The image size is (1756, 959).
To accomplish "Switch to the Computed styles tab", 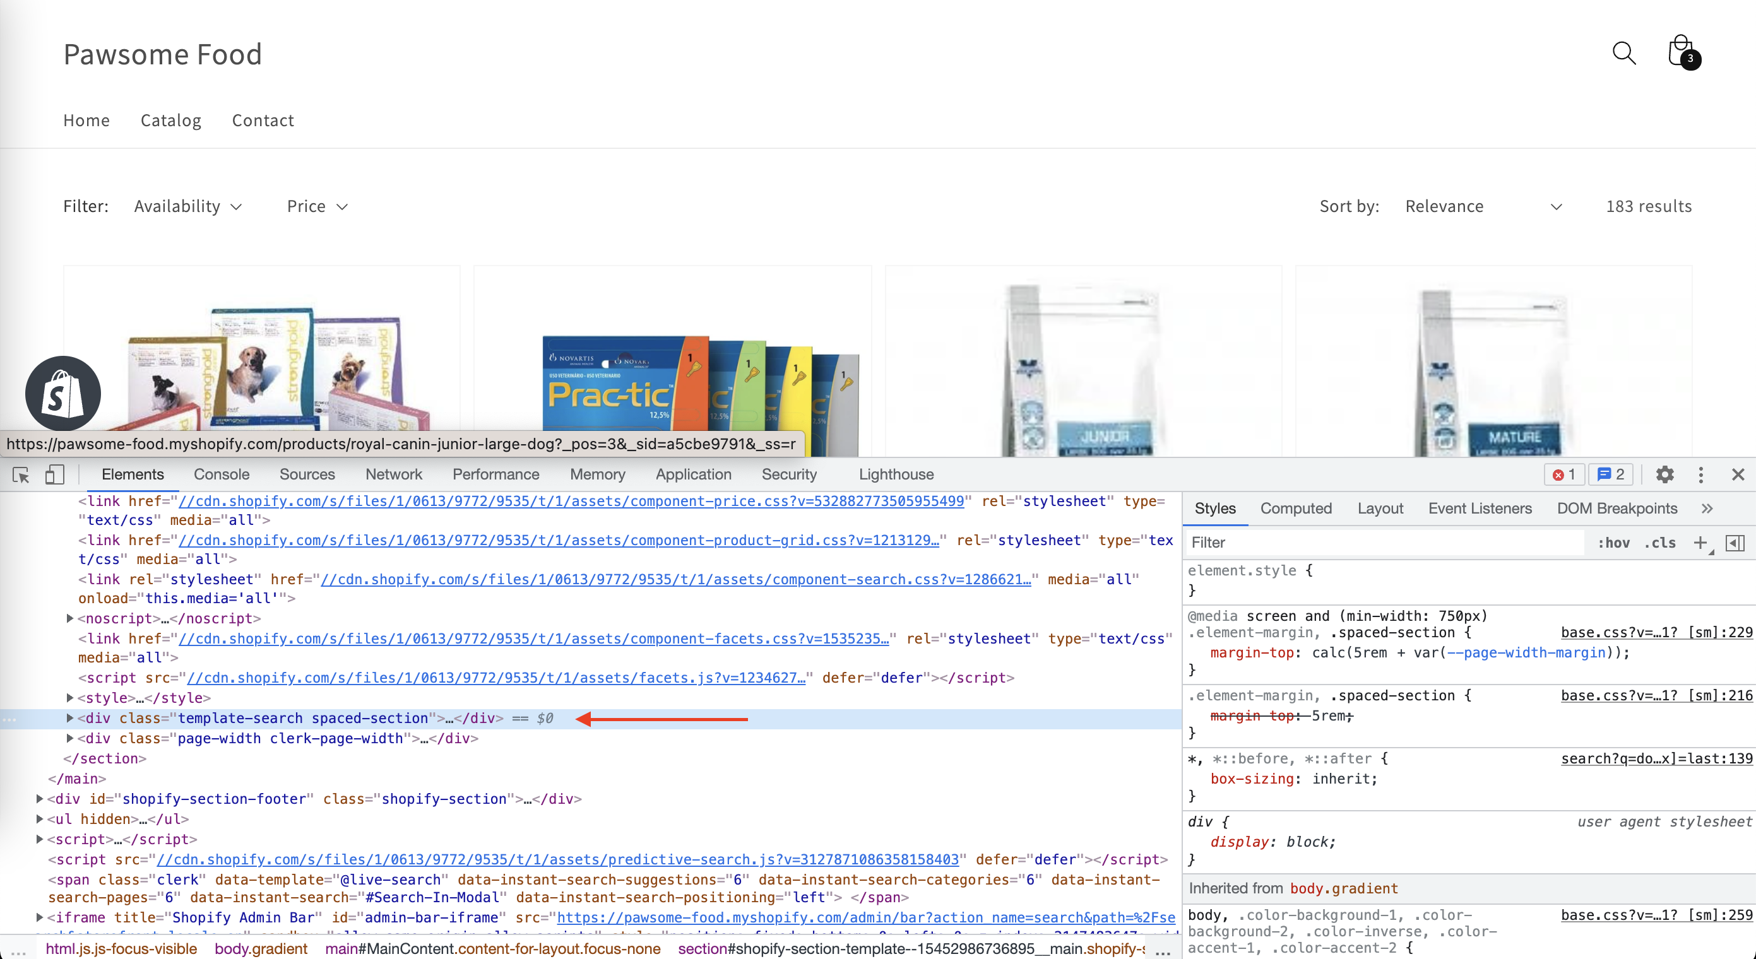I will click(x=1295, y=509).
